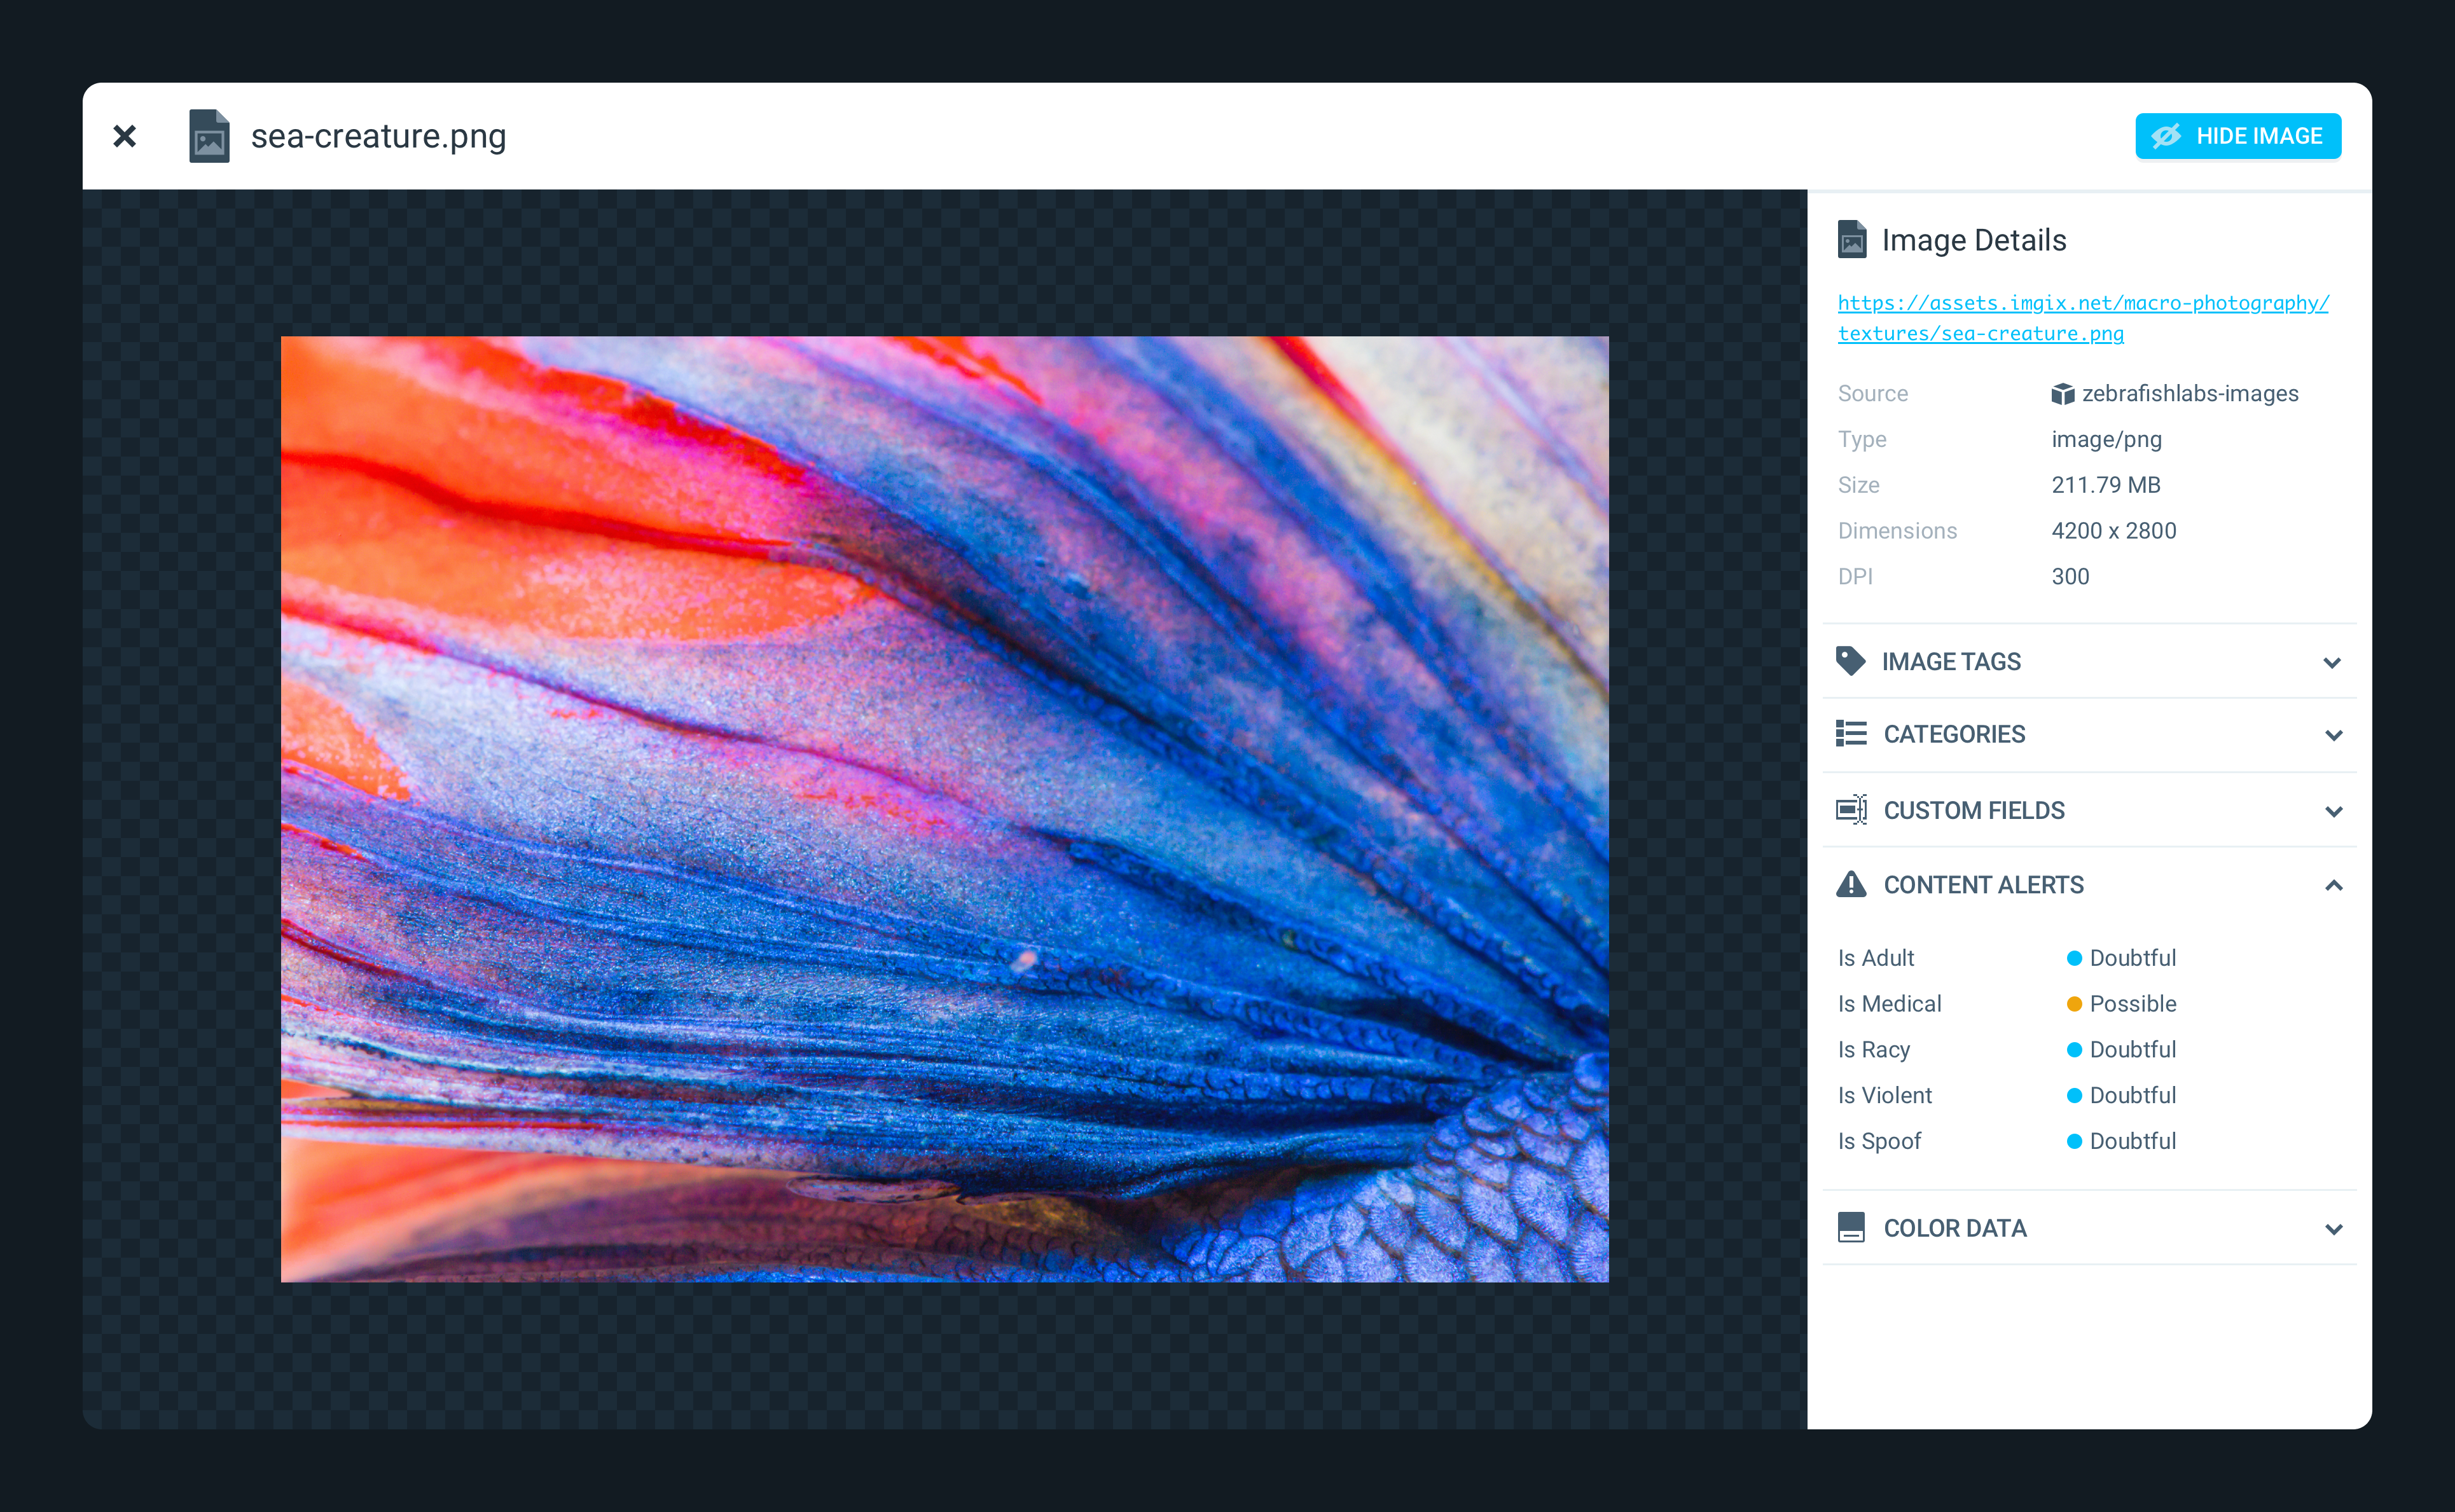Click the image file icon beside sea-creature.png
This screenshot has width=2455, height=1512.
pyautogui.click(x=210, y=136)
